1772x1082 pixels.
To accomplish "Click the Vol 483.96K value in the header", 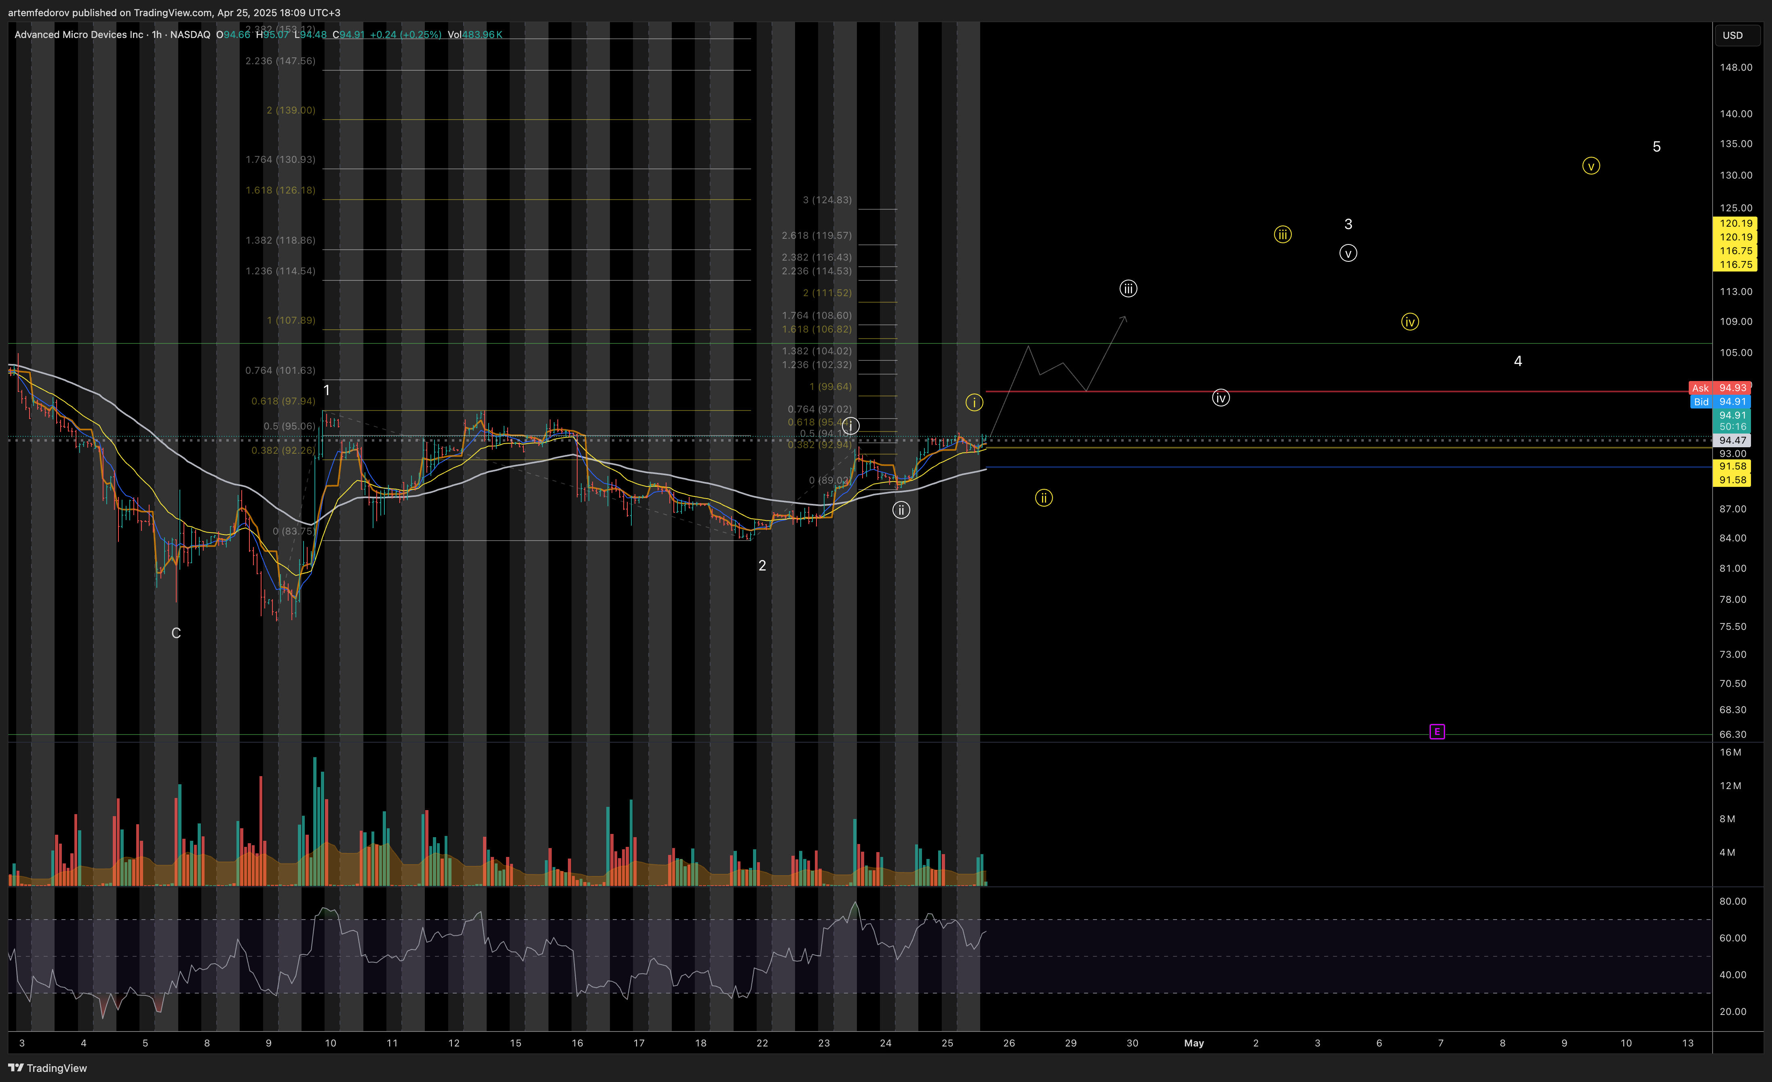I will click(x=475, y=34).
